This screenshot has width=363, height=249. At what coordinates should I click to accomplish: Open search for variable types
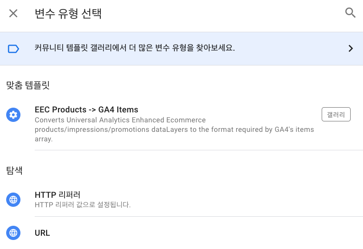coord(350,13)
